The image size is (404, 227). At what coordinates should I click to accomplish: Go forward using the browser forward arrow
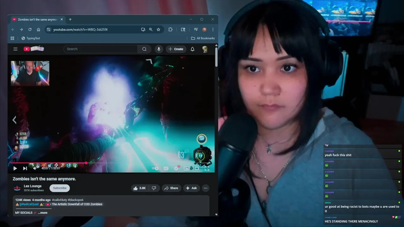(21, 29)
